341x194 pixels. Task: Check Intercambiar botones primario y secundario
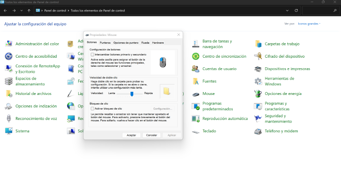click(x=93, y=54)
